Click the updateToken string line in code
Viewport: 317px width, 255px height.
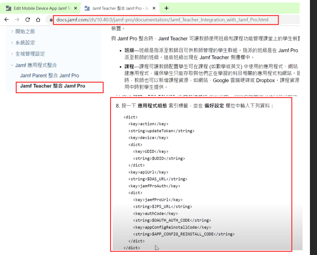[161, 131]
